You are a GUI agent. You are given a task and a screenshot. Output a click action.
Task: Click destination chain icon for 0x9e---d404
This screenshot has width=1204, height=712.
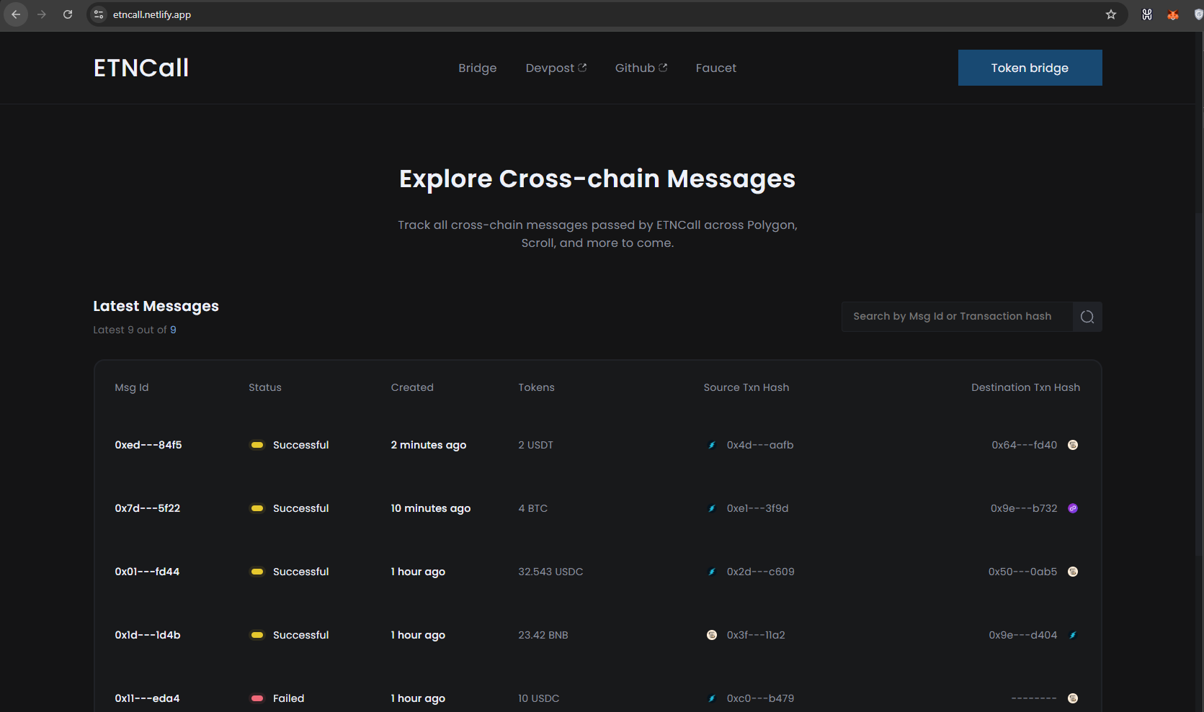[1073, 635]
